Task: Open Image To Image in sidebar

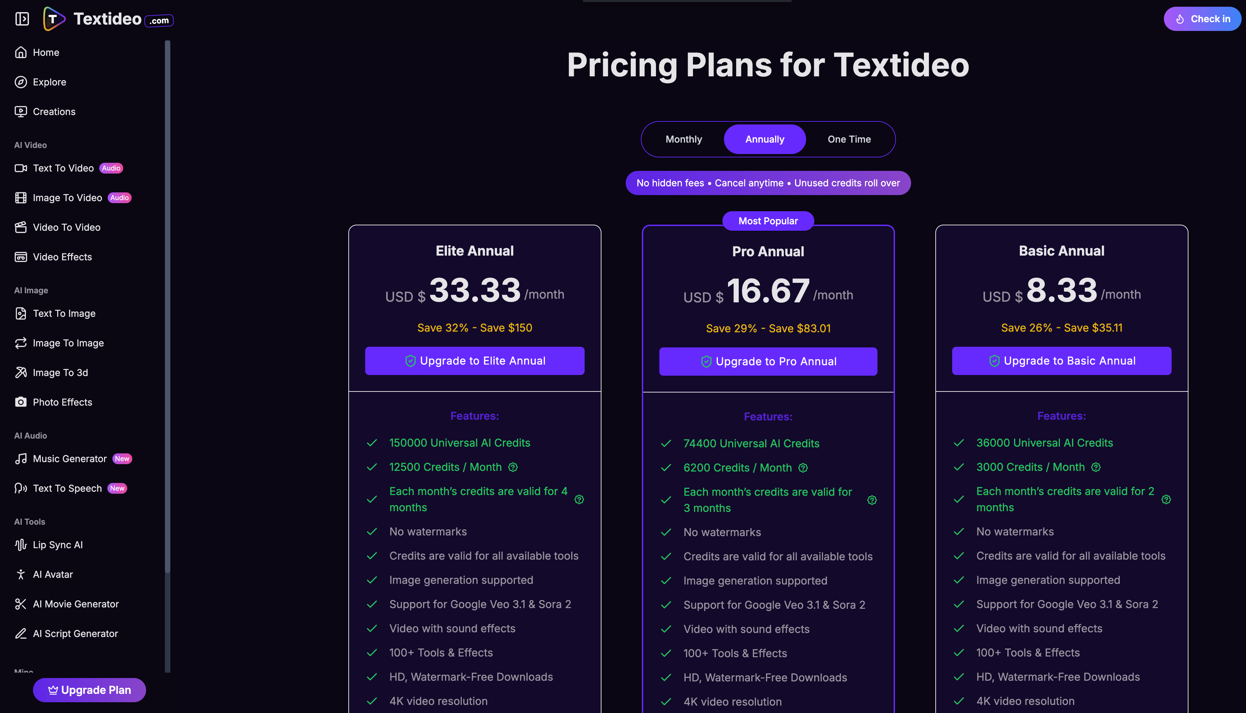Action: pos(68,343)
